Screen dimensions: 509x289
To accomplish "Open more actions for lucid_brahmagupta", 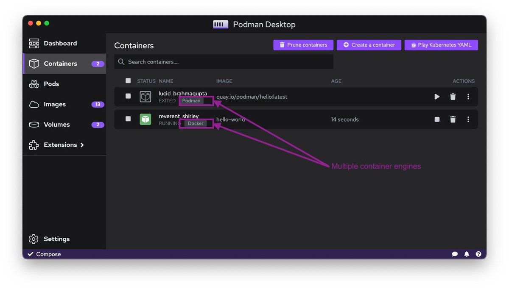I will [468, 97].
